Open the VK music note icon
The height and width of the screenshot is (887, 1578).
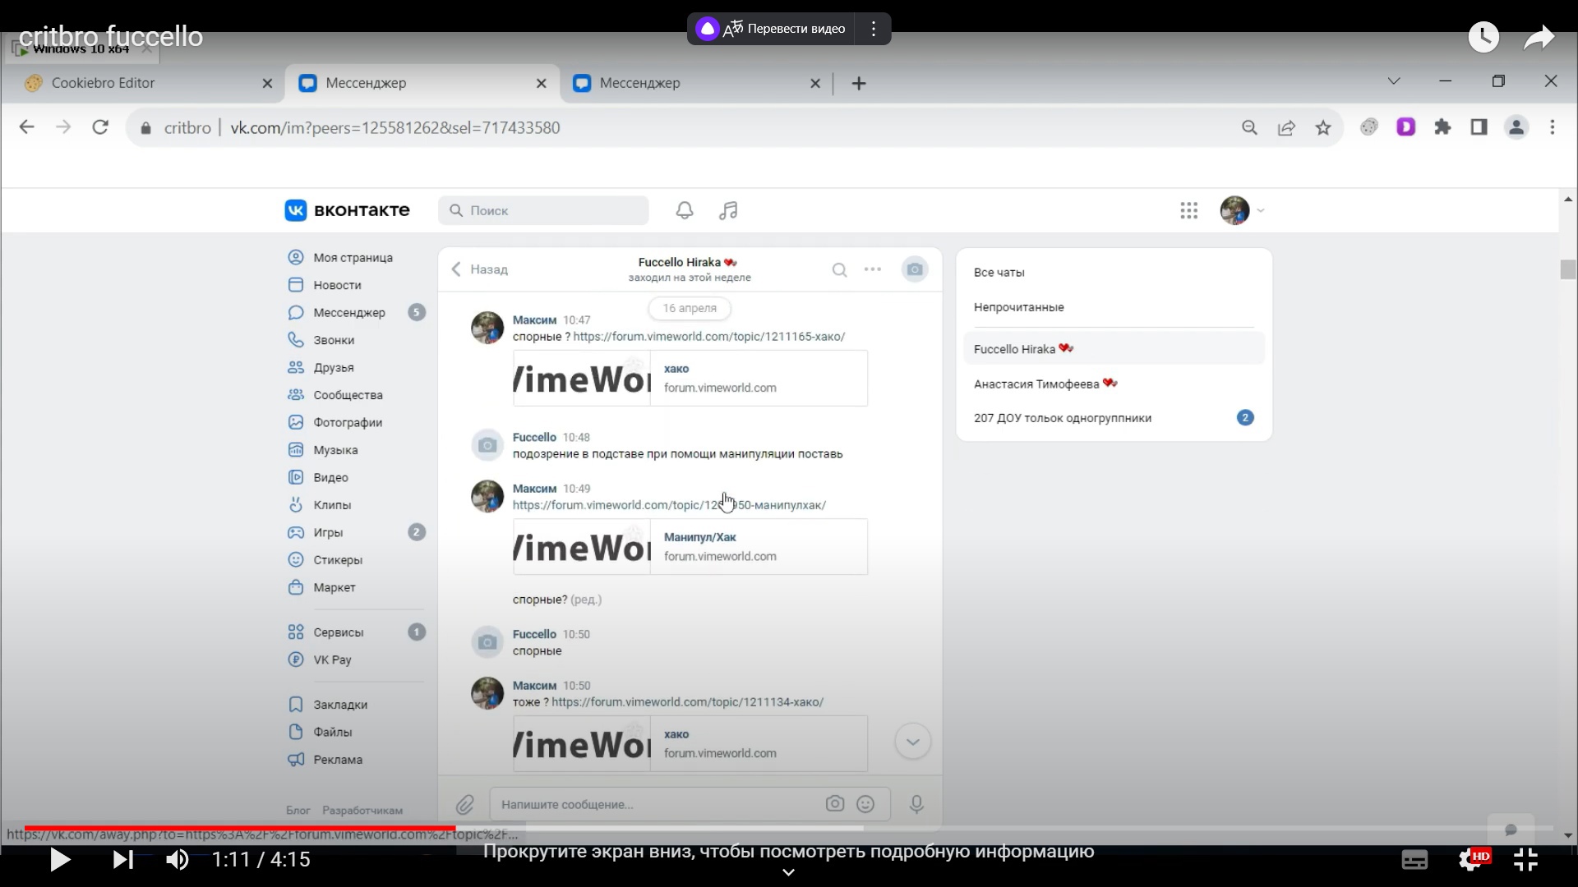click(728, 210)
